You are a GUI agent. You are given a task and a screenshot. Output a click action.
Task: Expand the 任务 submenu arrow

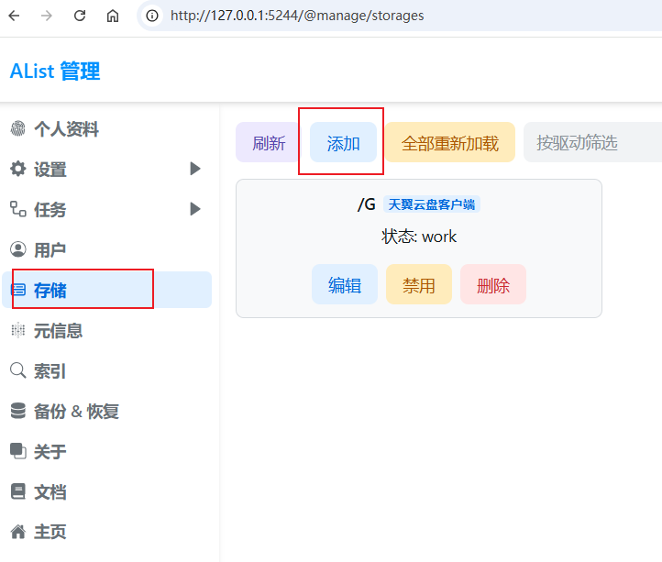(x=194, y=209)
